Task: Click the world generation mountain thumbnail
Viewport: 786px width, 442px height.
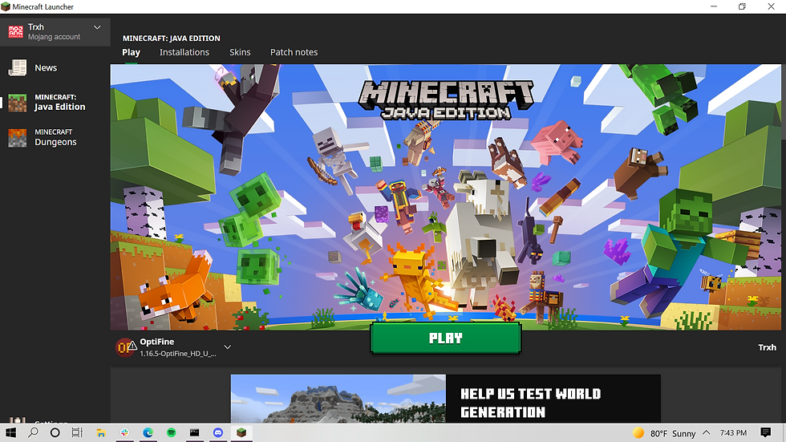Action: [x=338, y=399]
